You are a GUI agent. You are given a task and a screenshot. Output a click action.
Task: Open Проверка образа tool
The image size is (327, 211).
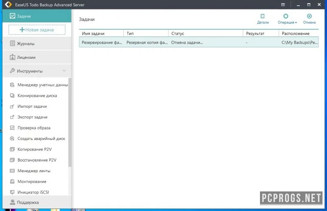34,128
